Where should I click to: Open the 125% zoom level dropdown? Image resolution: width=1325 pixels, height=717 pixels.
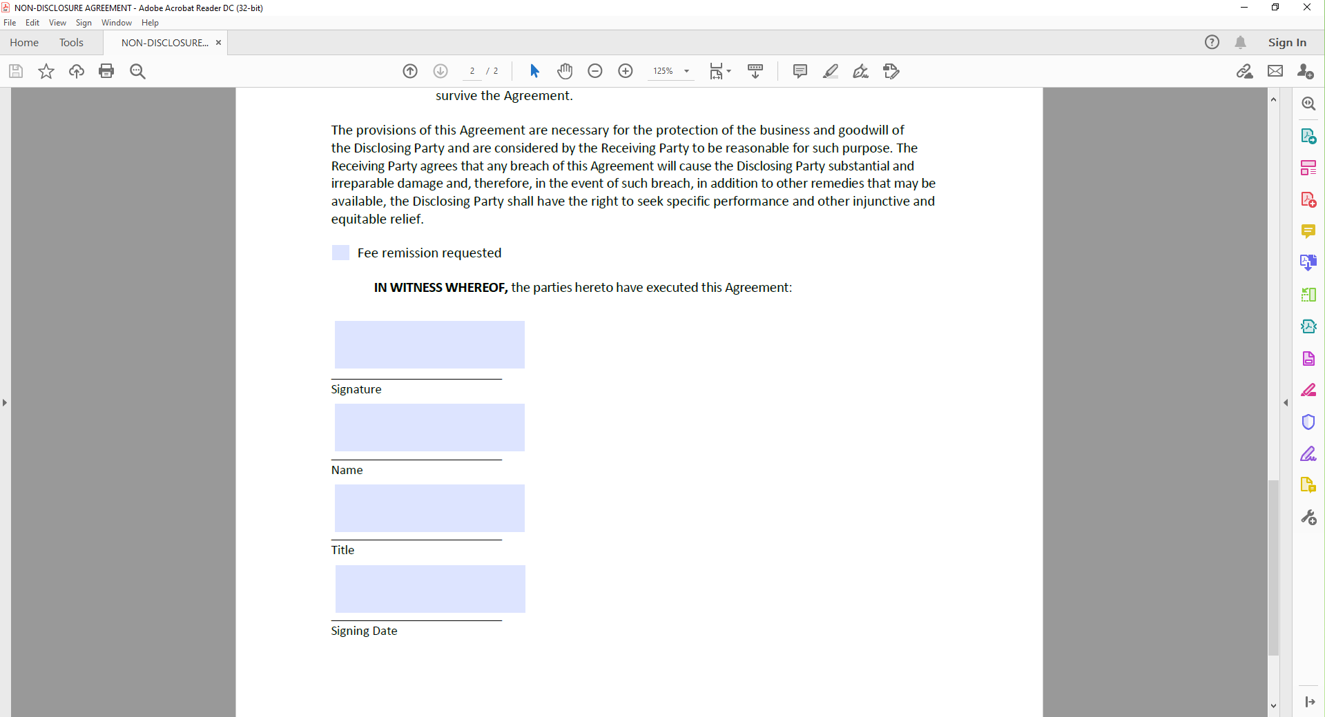[x=685, y=71]
